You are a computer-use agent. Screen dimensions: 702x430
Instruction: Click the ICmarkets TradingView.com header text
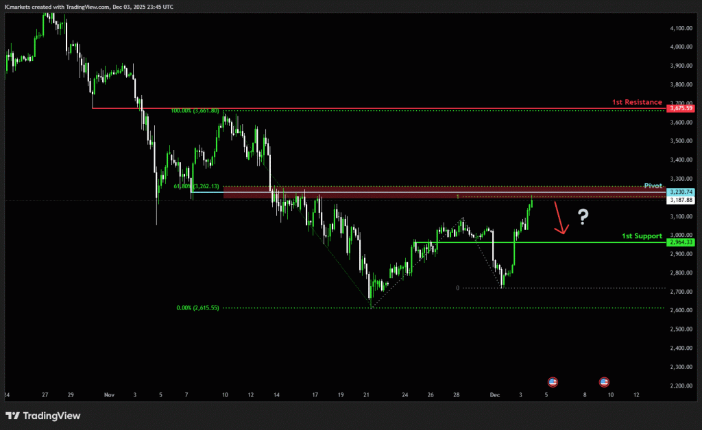[88, 6]
